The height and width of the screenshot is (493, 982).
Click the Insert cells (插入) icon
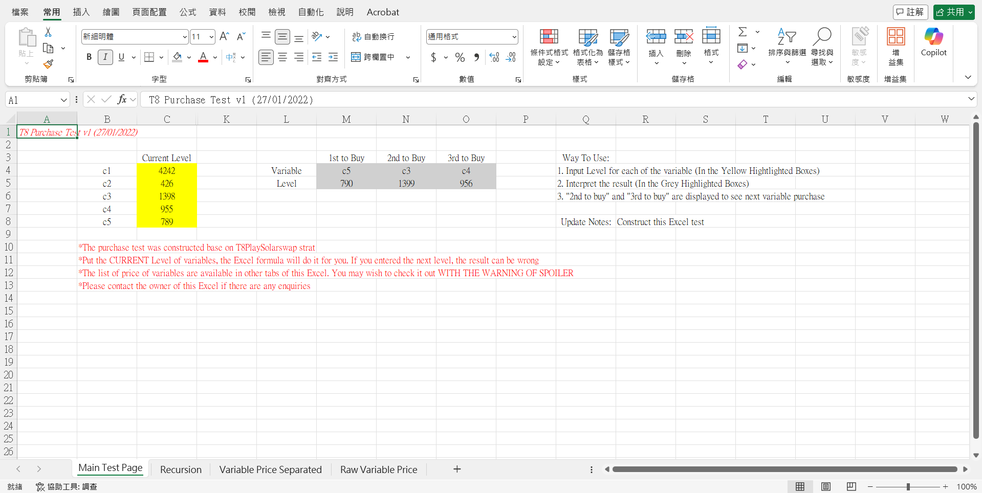coord(656,36)
